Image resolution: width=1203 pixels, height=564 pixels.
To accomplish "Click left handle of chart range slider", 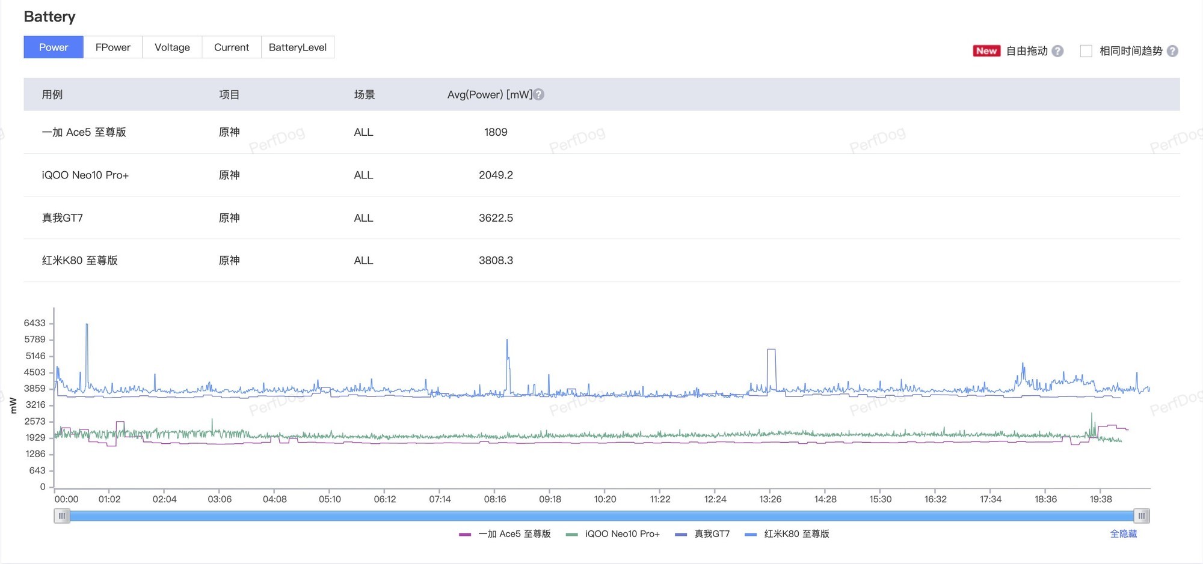I will [x=61, y=515].
